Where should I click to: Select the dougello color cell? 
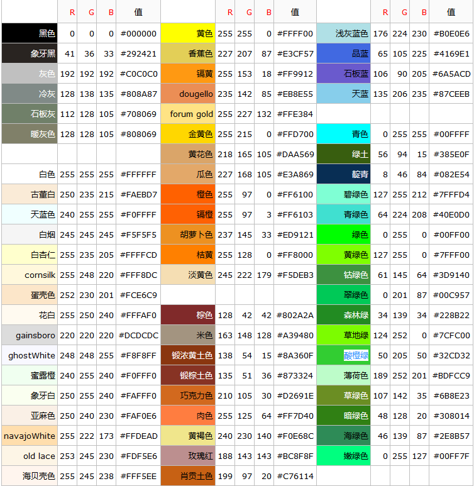[x=188, y=94]
